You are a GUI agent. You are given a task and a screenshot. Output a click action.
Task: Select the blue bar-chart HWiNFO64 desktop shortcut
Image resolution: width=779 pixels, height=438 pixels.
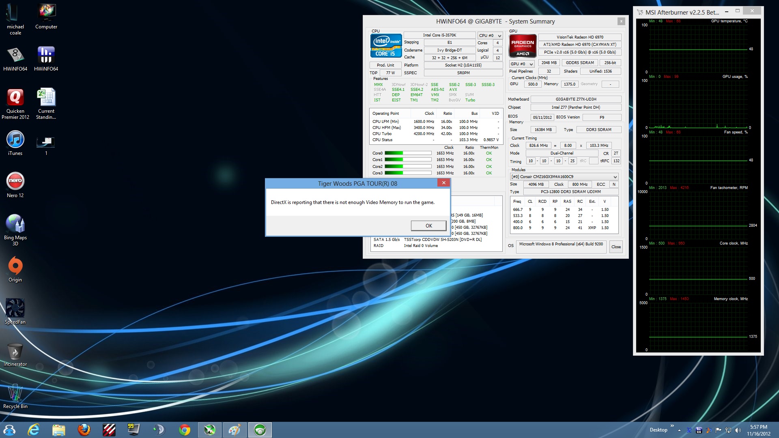pyautogui.click(x=46, y=58)
